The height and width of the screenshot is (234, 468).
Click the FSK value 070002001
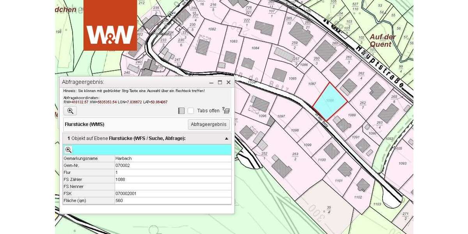click(126, 193)
